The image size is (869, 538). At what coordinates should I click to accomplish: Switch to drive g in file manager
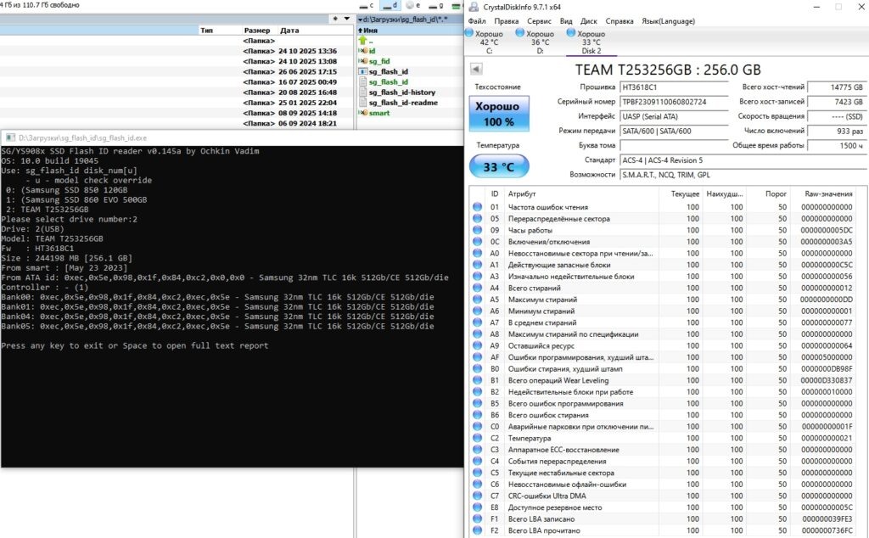436,6
